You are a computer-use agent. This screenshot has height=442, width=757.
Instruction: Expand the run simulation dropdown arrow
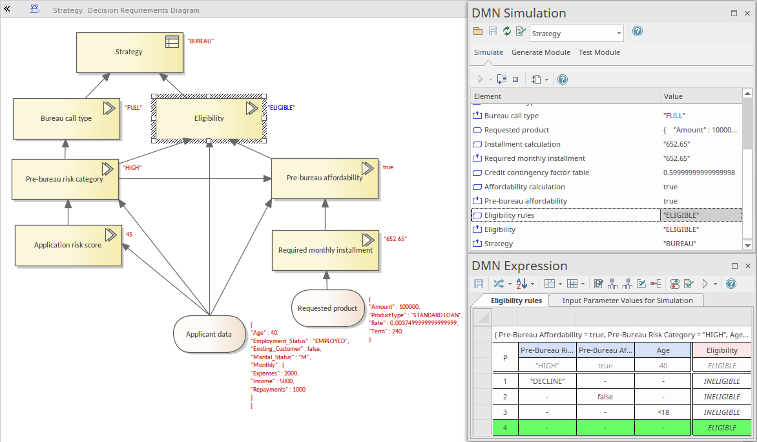tap(490, 79)
